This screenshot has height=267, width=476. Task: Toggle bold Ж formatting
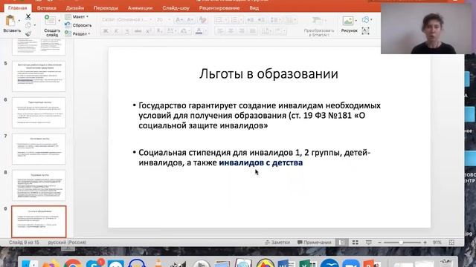point(106,31)
